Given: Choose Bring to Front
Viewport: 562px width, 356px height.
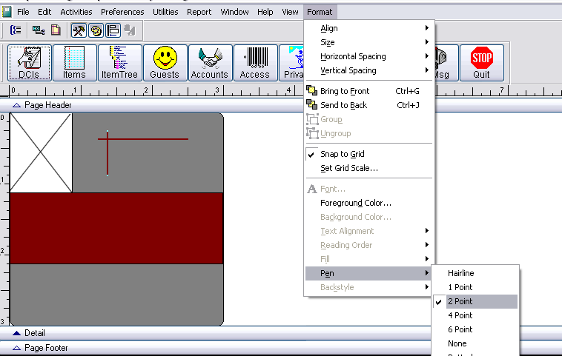Looking at the screenshot, I should 368,91.
